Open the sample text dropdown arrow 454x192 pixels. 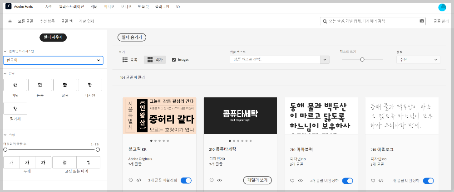click(325, 60)
